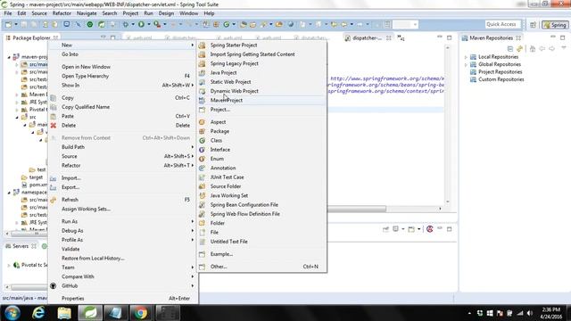Viewport: 571px width, 321px height.
Task: Open Properties from context menu
Action: (123, 298)
